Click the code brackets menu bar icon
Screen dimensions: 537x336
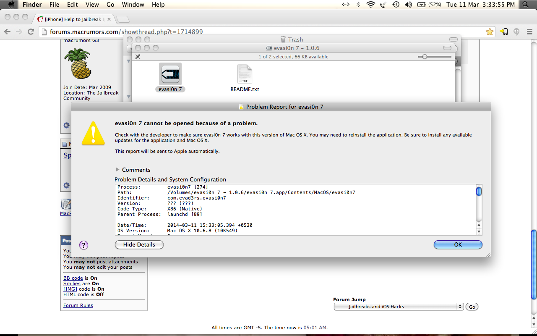point(345,5)
